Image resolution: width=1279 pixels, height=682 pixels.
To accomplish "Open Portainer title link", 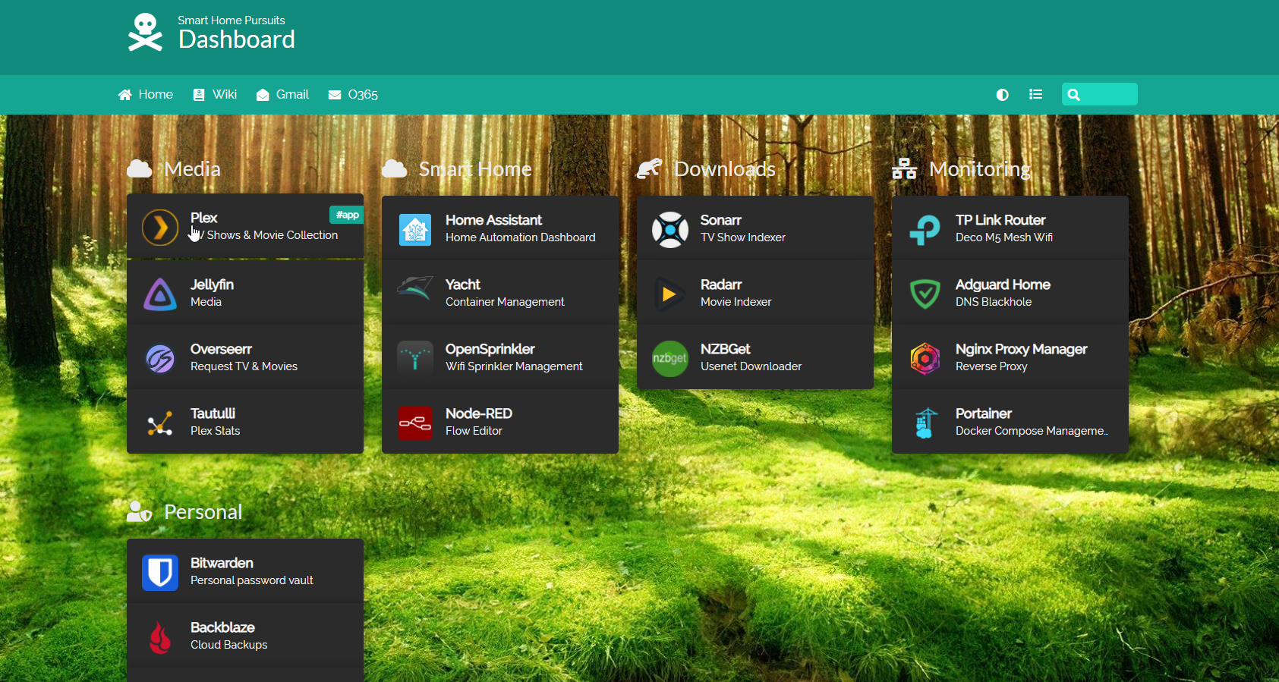I will pos(984,413).
